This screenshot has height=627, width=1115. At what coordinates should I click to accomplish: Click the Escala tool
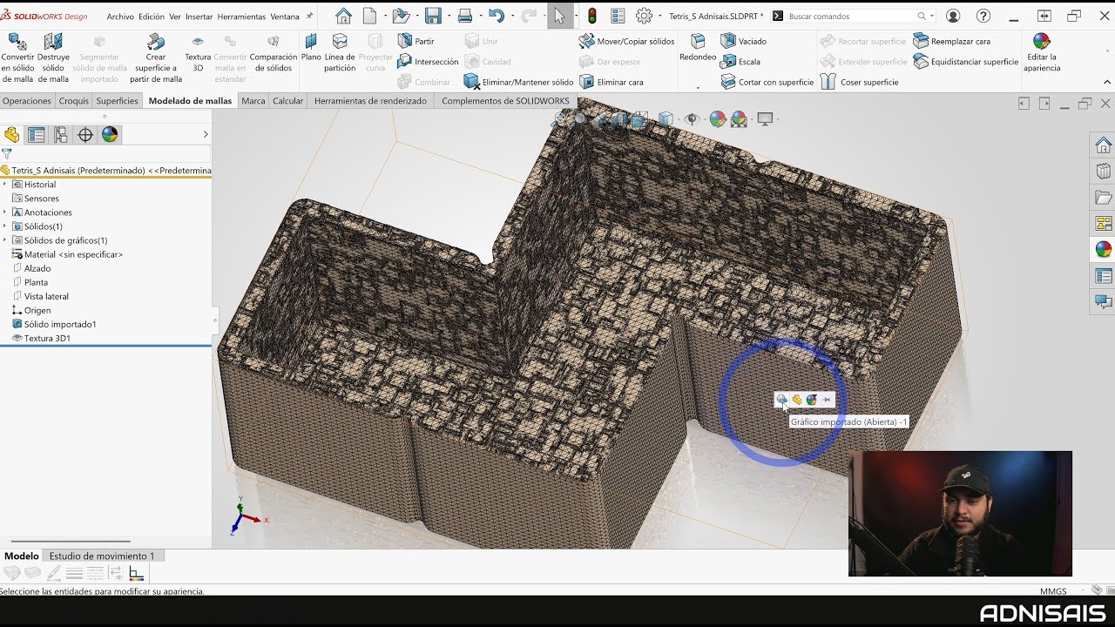(x=740, y=62)
